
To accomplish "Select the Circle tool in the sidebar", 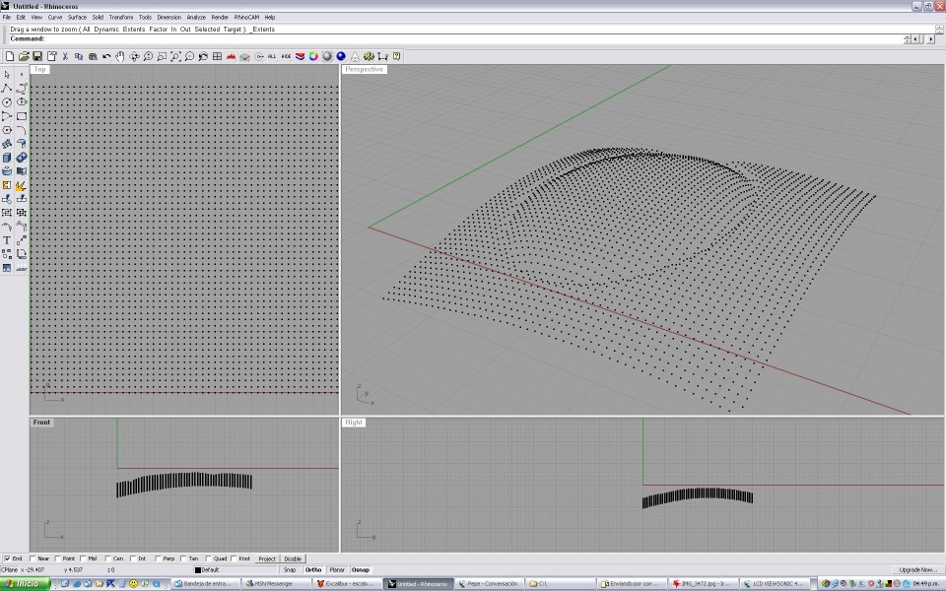I will click(x=7, y=102).
